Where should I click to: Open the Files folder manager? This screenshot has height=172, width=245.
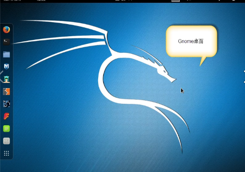6,54
